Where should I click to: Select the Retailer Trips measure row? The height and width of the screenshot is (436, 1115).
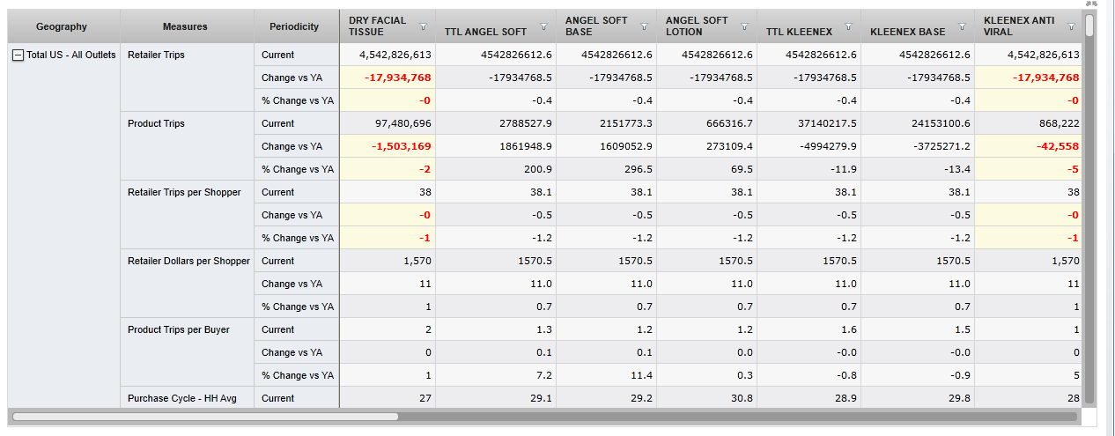tap(156, 55)
